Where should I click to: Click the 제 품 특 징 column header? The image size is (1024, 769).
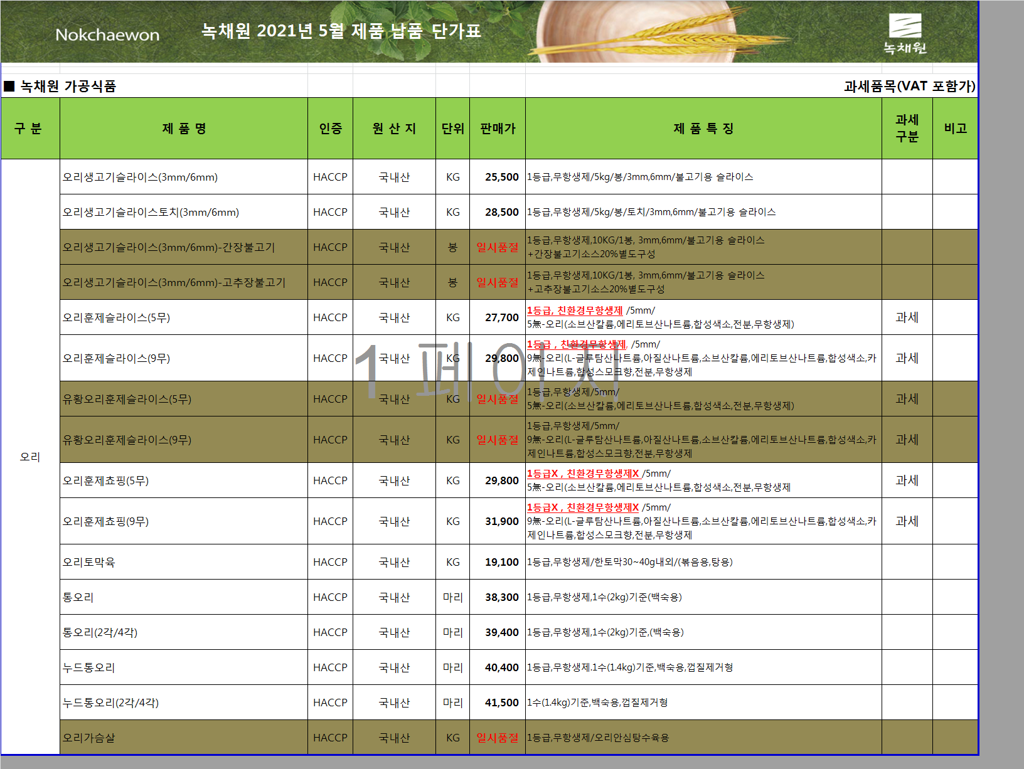pyautogui.click(x=703, y=129)
